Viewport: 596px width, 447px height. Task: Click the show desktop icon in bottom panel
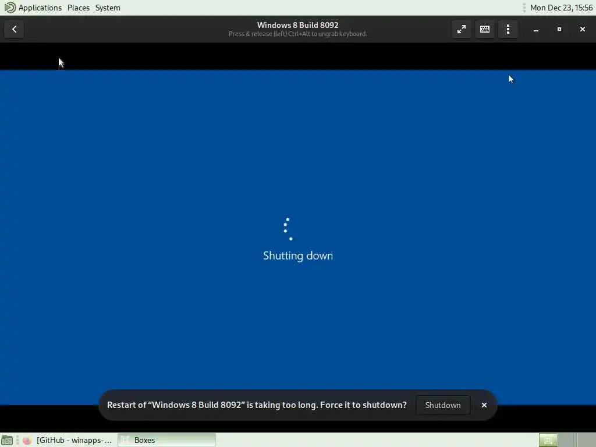7,440
